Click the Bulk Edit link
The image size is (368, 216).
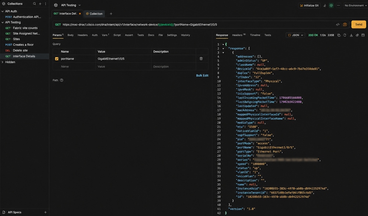202,76
